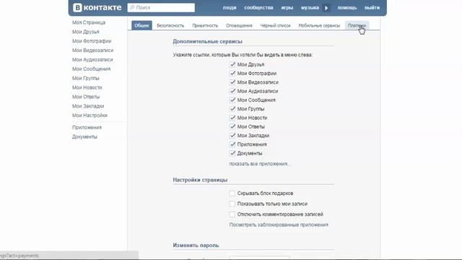462x260 pixels.
Task: Open Моя Страница in sidebar
Action: point(89,22)
